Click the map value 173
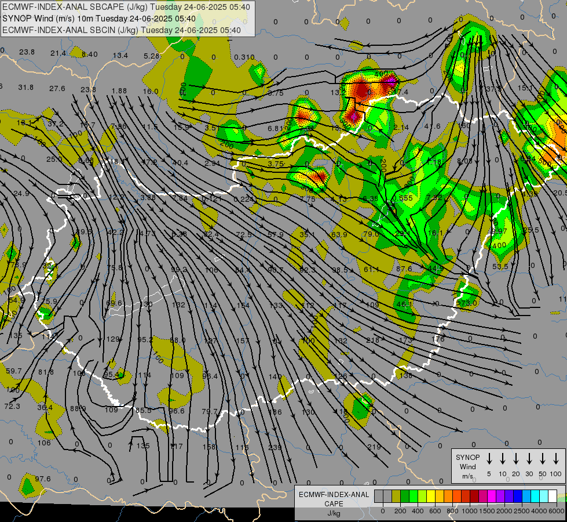The width and height of the screenshot is (567, 522). 406,340
